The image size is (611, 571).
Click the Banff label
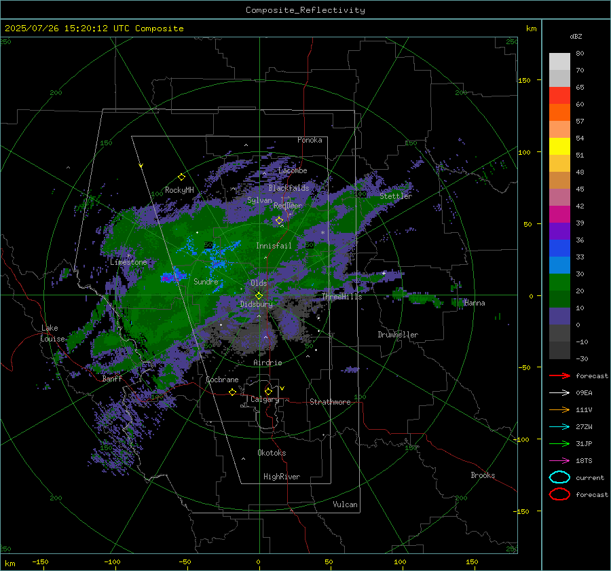112,378
